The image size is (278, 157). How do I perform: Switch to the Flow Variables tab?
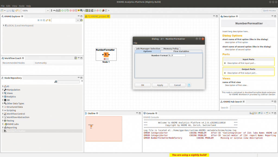click(181, 51)
